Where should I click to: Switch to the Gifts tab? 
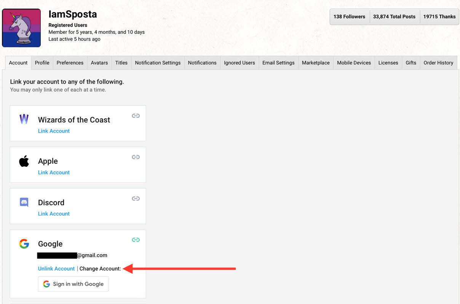411,63
